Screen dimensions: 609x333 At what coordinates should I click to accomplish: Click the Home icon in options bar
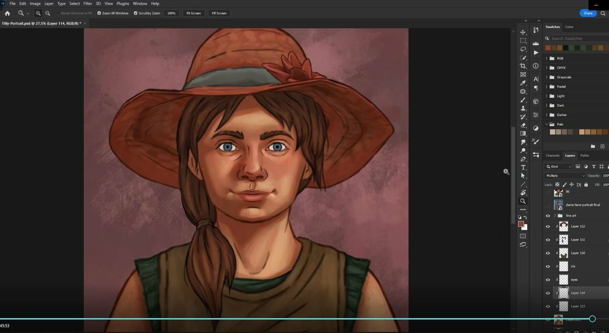click(x=7, y=13)
